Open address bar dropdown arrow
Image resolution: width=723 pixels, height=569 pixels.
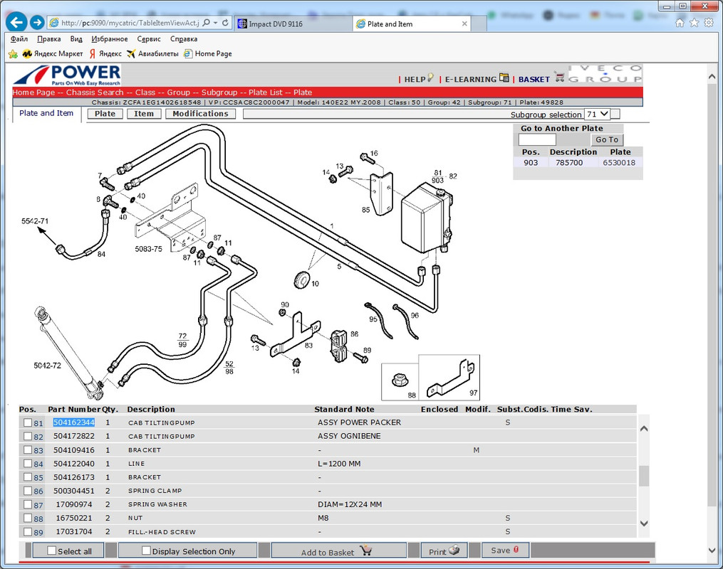[x=215, y=23]
